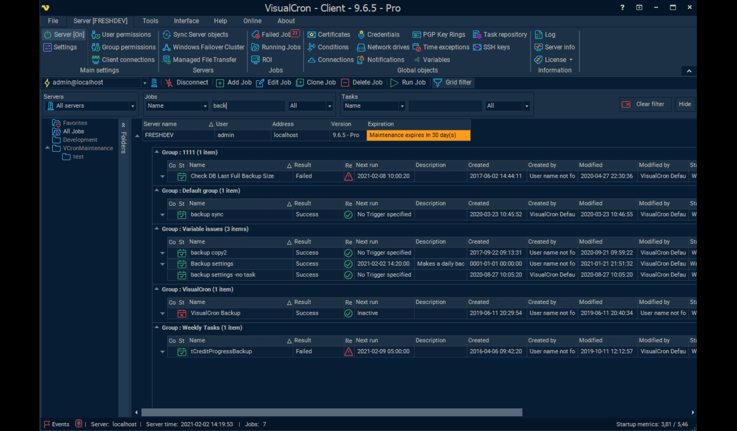Viewport: 737px width, 431px height.
Task: Click the Tasks filter text field
Action: click(445, 106)
